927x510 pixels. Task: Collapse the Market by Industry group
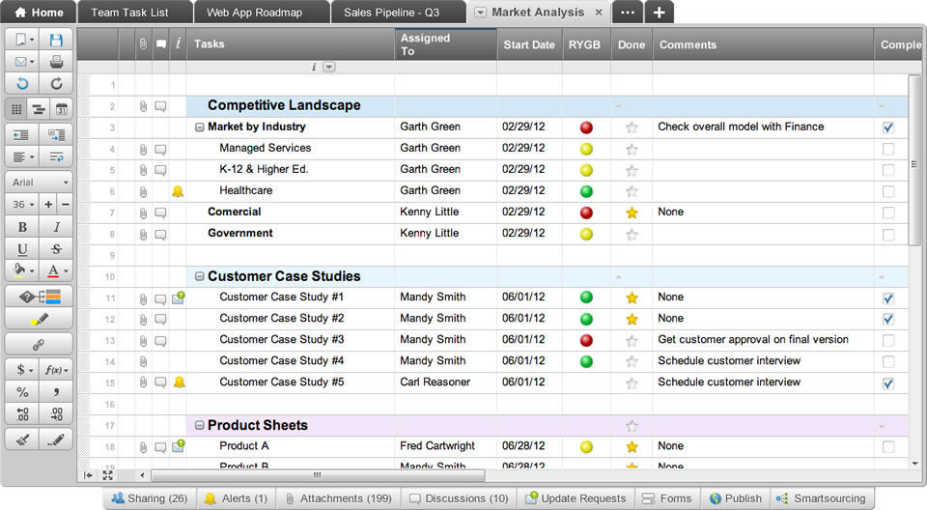pos(199,127)
